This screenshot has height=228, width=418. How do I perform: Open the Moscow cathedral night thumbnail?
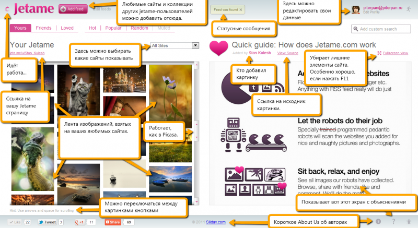click(124, 80)
